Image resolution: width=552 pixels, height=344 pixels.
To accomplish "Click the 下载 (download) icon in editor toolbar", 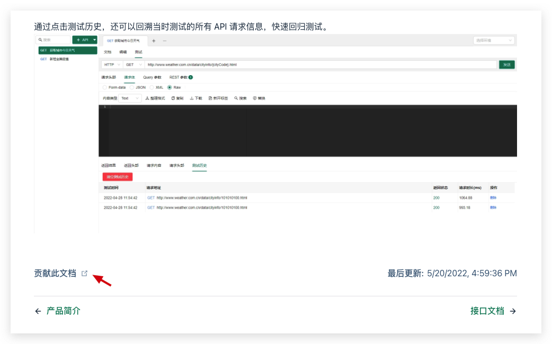I will [x=196, y=98].
